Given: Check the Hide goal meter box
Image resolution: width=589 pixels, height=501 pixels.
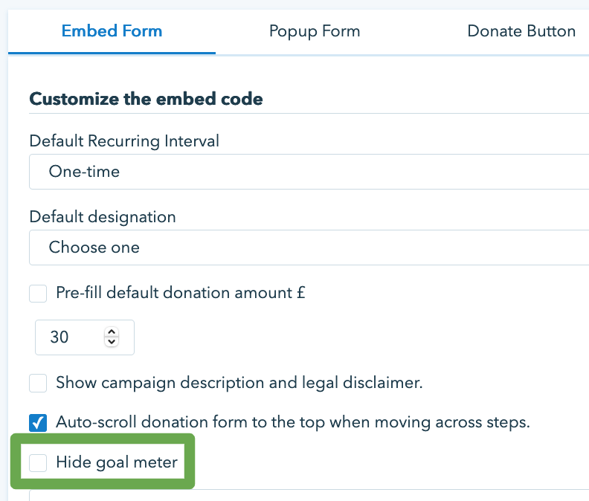Looking at the screenshot, I should click(38, 463).
